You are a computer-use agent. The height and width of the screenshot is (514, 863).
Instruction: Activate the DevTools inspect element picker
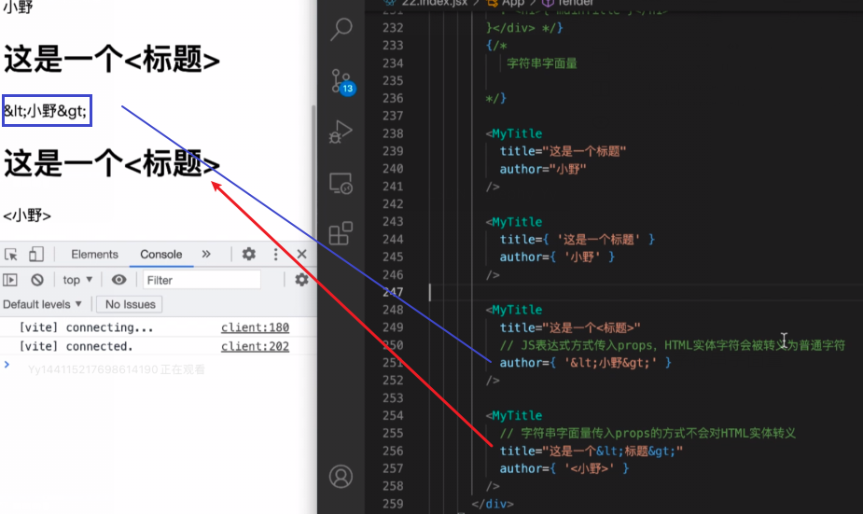pos(11,255)
